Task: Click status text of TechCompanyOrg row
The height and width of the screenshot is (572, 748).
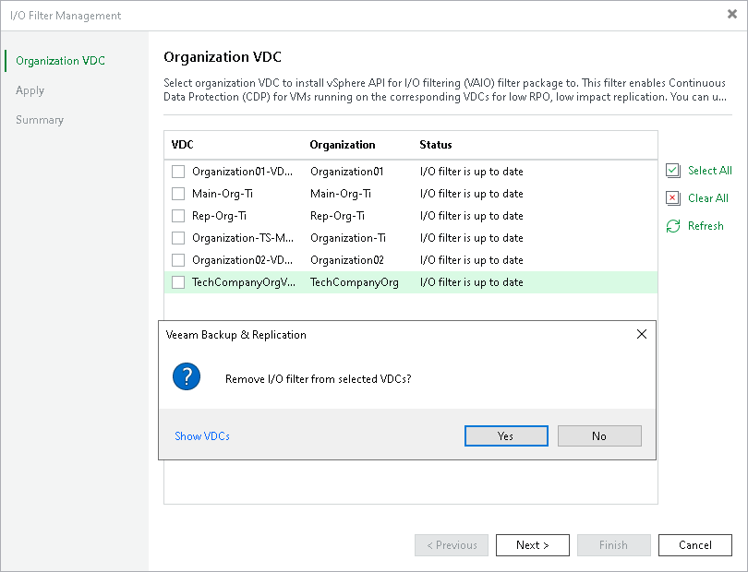Action: pos(472,282)
